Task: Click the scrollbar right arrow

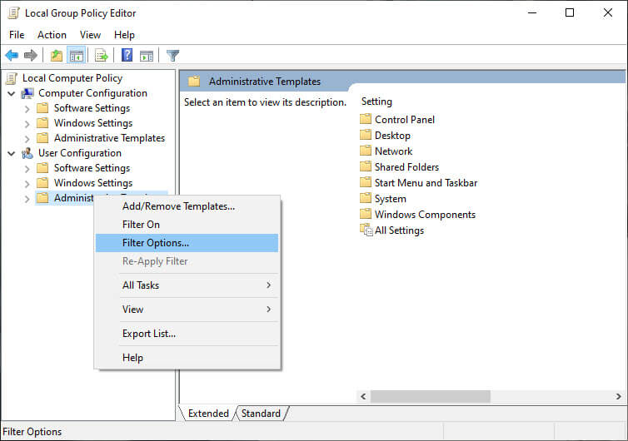Action: (618, 397)
